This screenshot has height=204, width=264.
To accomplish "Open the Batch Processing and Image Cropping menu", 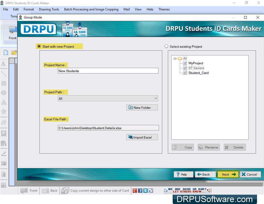I will [x=91, y=9].
